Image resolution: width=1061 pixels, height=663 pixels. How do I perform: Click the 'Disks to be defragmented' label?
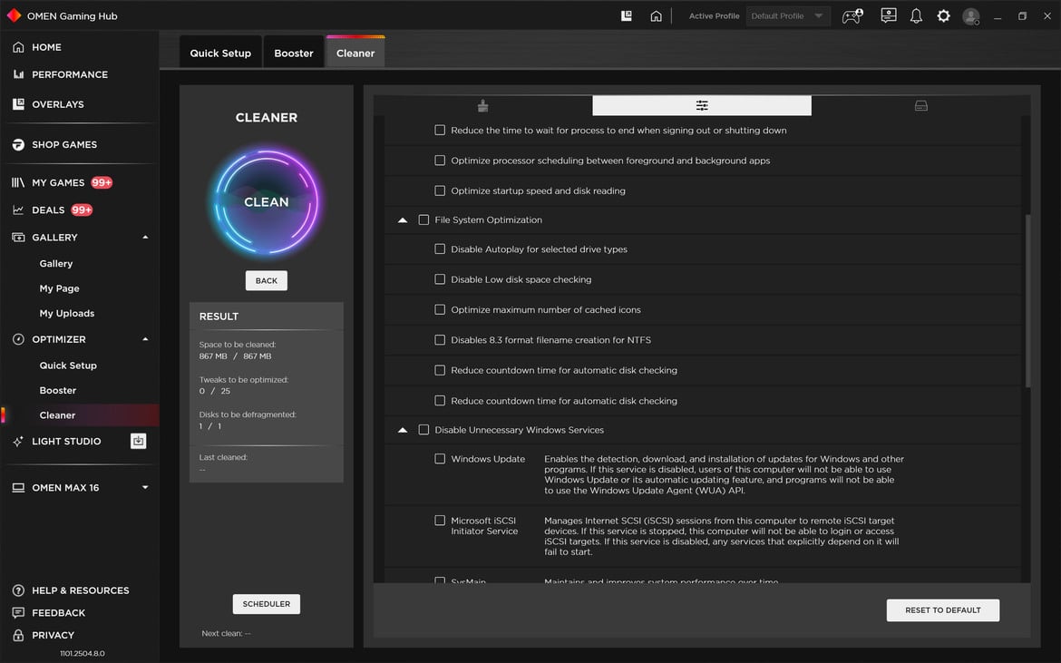tap(247, 414)
